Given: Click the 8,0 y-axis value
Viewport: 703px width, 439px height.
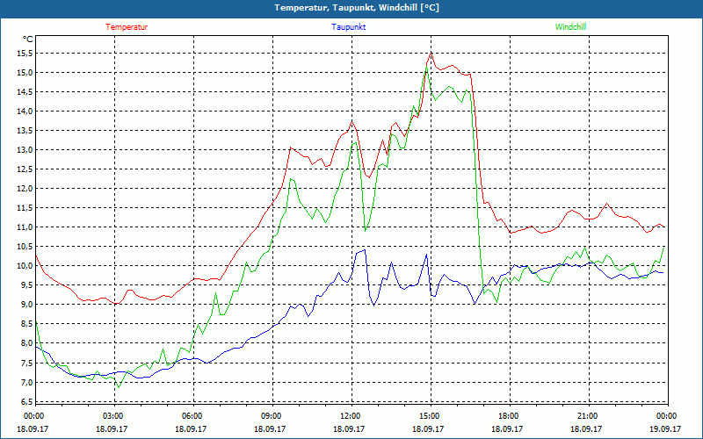Looking at the screenshot, I should pos(28,343).
